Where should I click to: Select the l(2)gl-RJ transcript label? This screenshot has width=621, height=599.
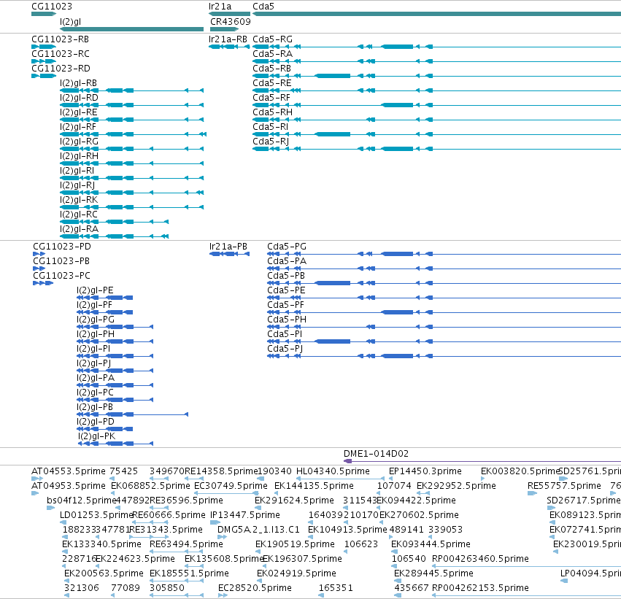[x=77, y=185]
